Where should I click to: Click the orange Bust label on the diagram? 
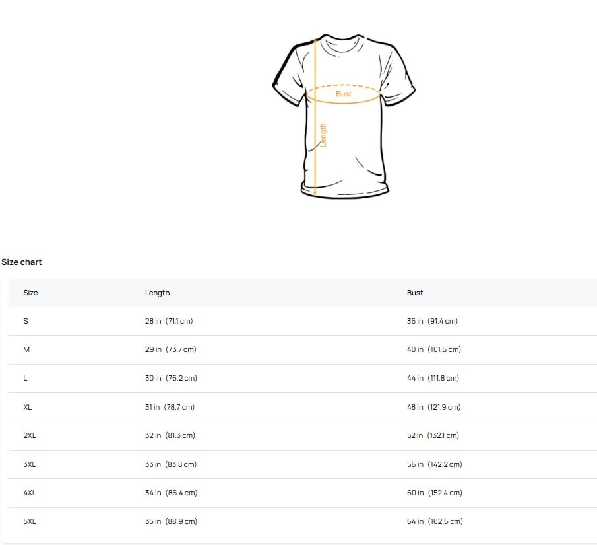coord(344,94)
